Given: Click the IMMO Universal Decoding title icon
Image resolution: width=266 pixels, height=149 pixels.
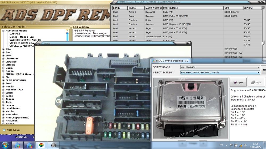Looking at the screenshot, I should (153, 61).
